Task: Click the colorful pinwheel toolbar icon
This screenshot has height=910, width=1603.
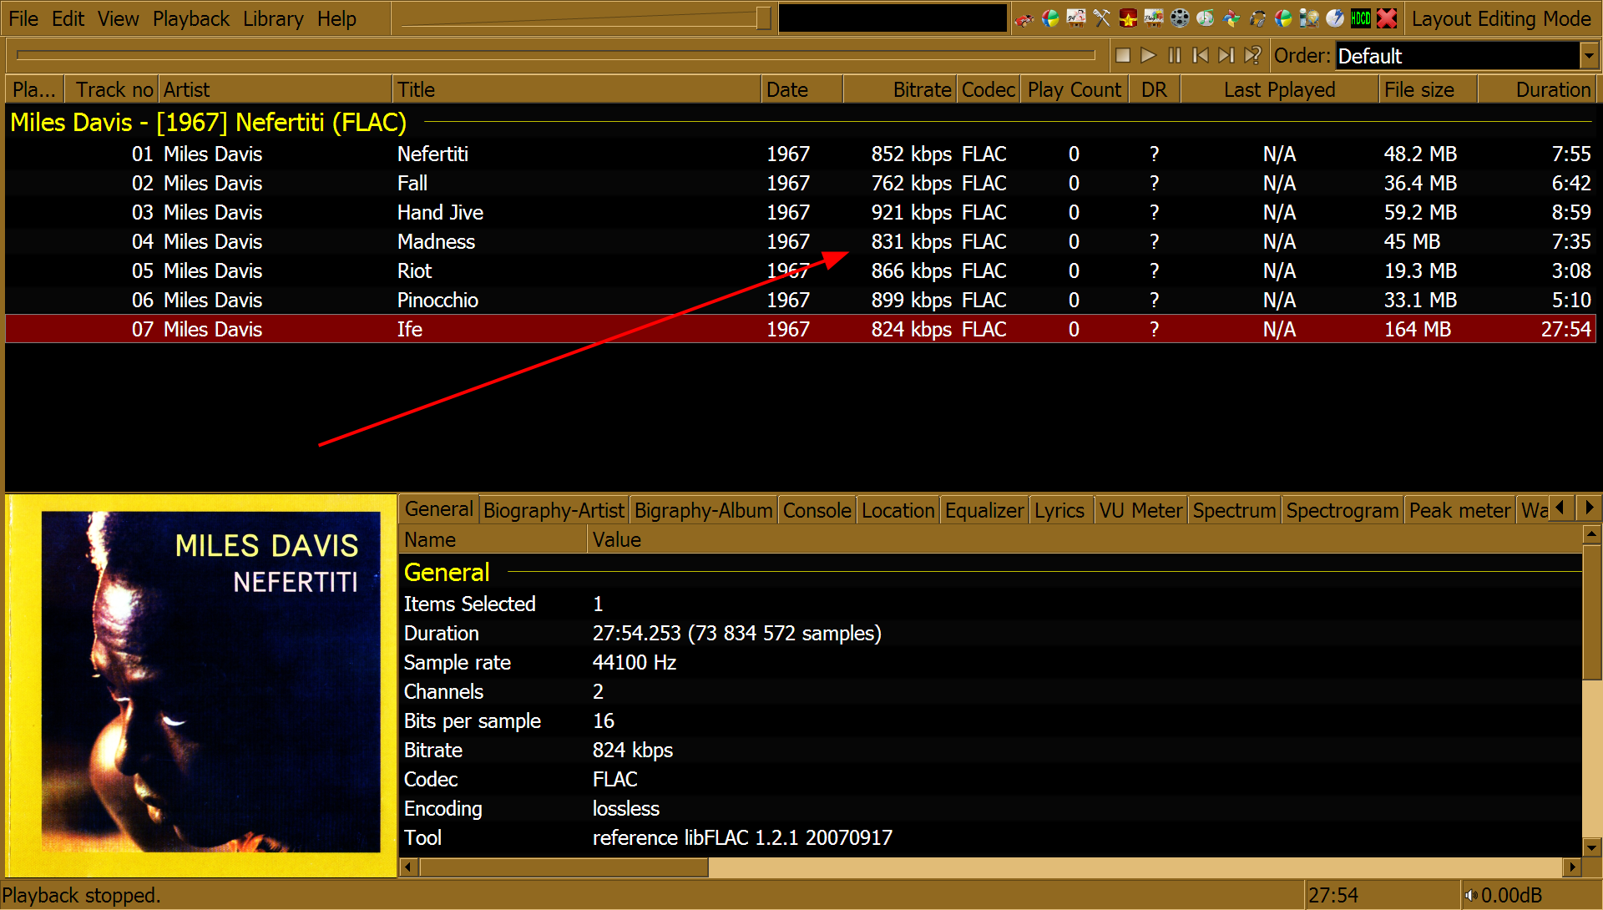Action: point(1231,18)
